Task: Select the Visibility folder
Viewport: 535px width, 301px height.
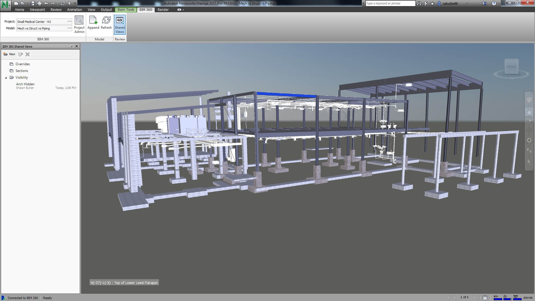Action: click(19, 77)
